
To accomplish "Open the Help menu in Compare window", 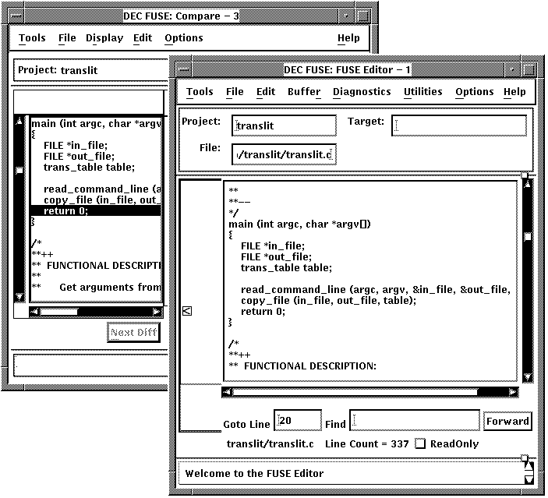I will [348, 38].
